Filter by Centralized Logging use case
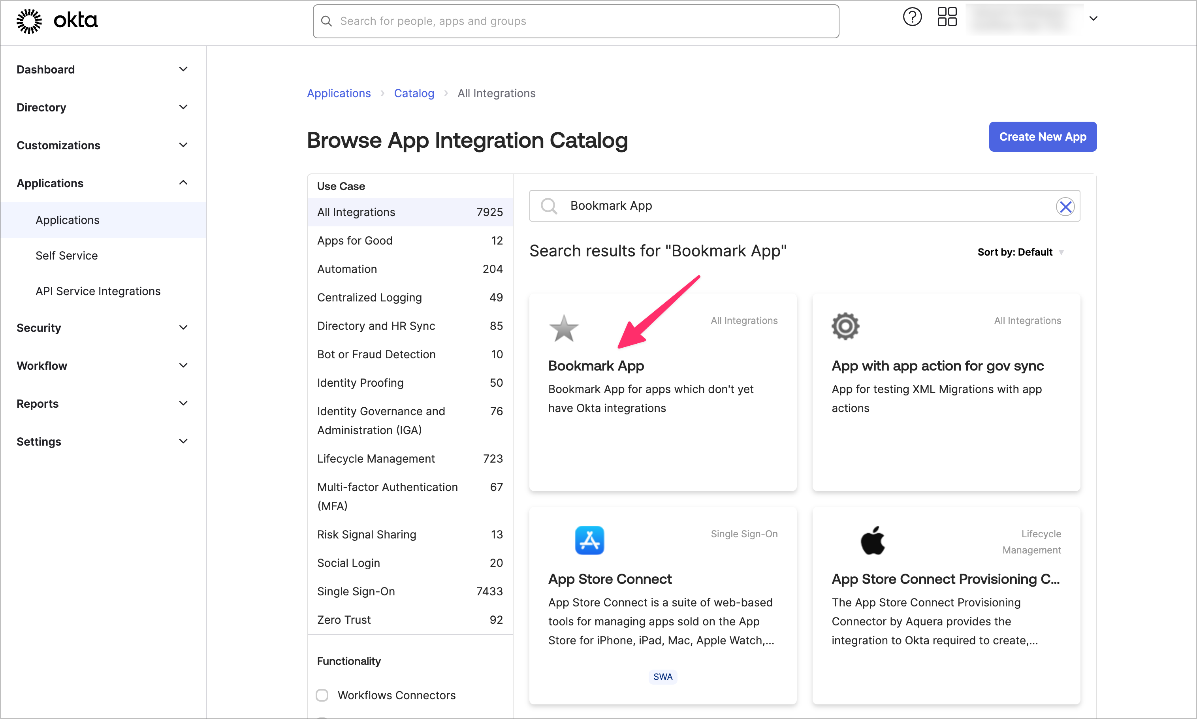The height and width of the screenshot is (719, 1197). 410,297
